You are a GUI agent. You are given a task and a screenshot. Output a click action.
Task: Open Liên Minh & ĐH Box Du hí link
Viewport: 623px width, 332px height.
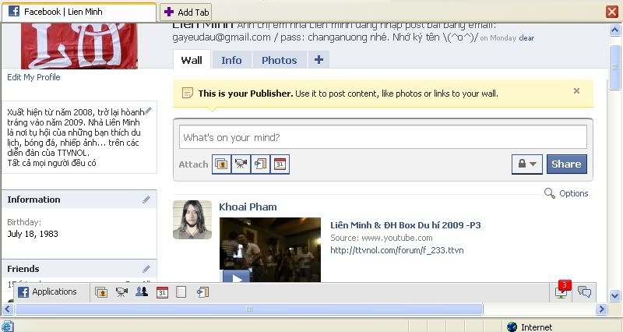(406, 225)
